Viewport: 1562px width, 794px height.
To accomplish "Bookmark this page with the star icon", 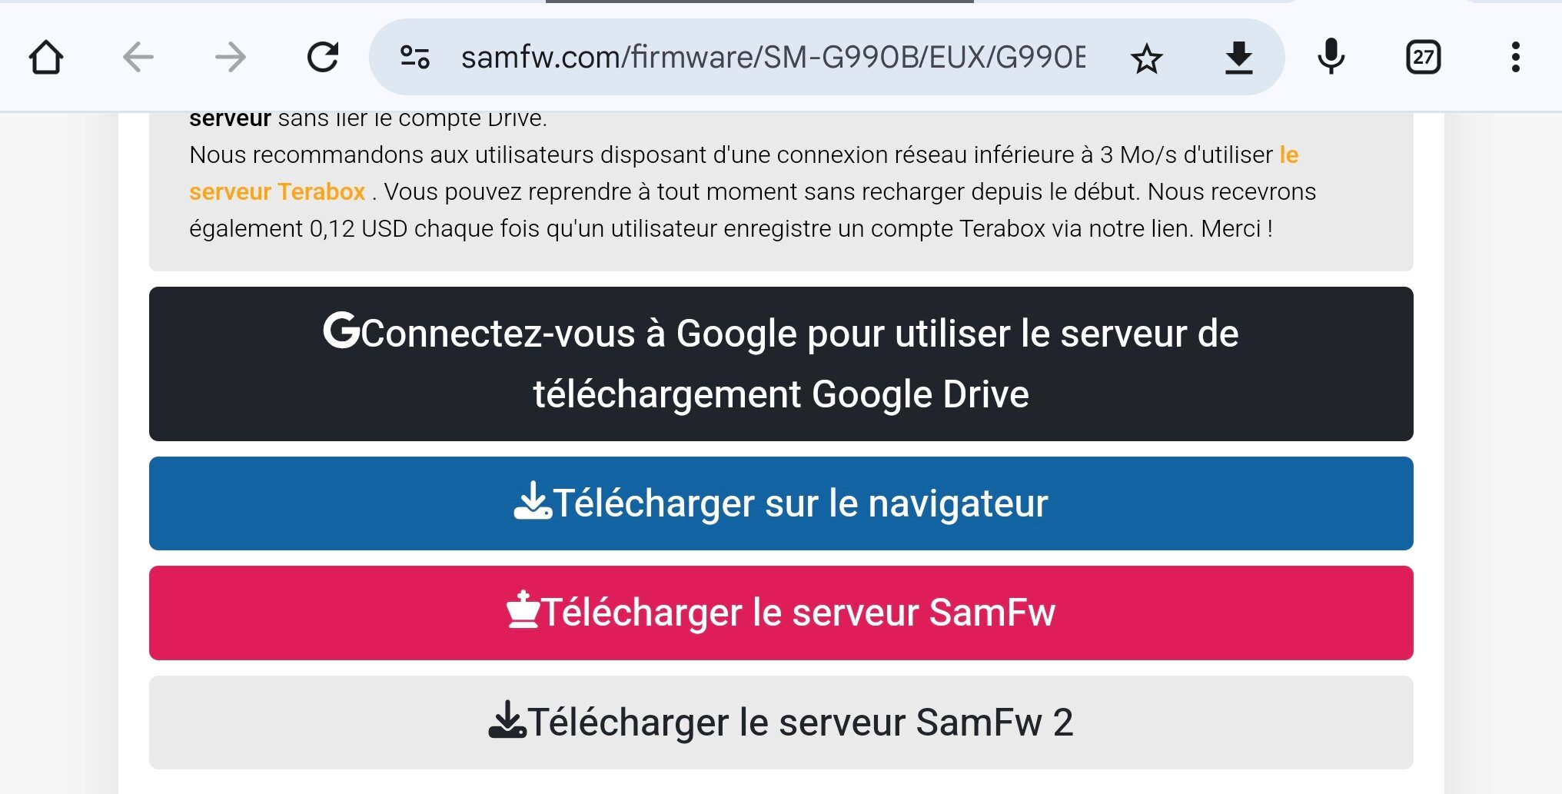I will coord(1147,58).
